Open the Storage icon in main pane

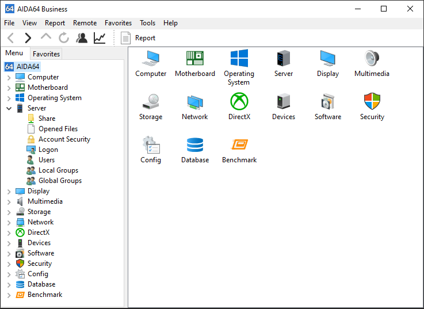tap(151, 101)
